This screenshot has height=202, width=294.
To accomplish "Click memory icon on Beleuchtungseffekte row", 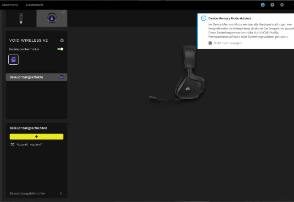I will [62, 77].
